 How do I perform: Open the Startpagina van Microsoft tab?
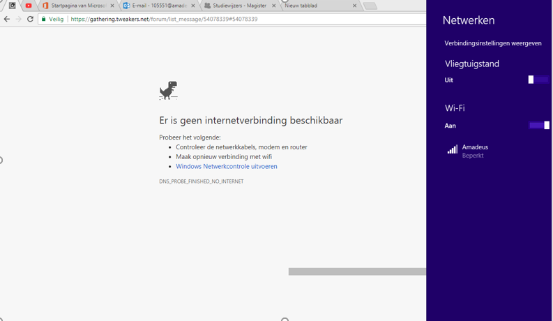[x=78, y=6]
